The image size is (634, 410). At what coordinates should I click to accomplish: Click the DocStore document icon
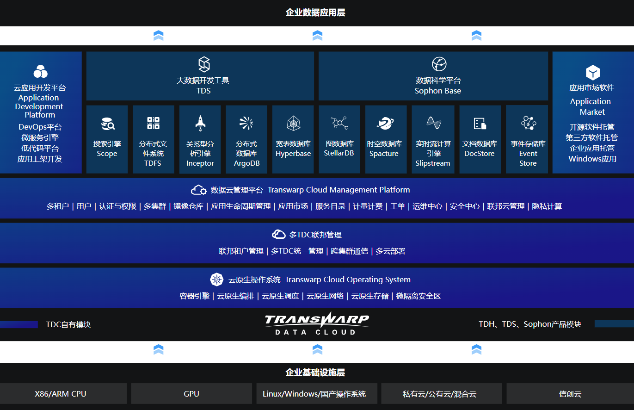coord(480,123)
